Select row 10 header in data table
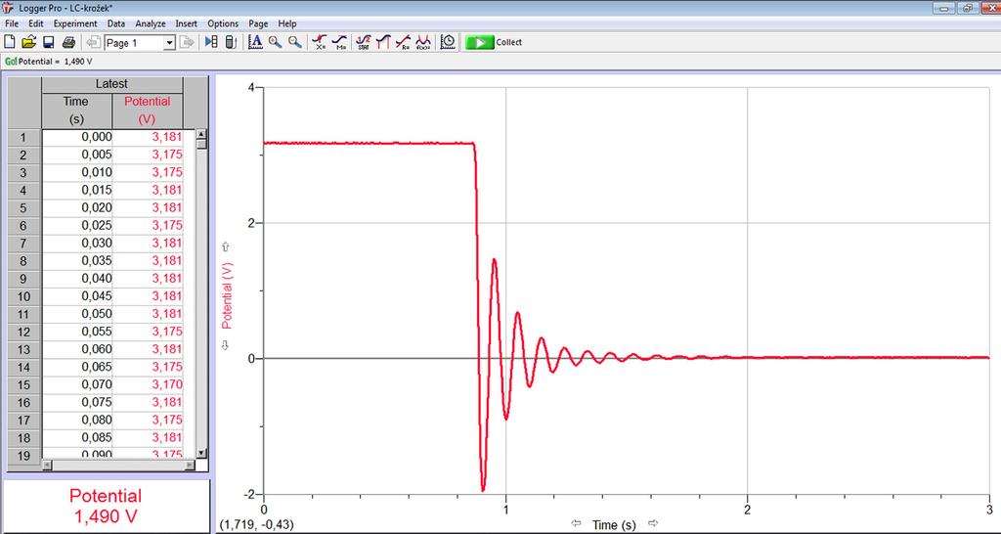 pos(24,296)
